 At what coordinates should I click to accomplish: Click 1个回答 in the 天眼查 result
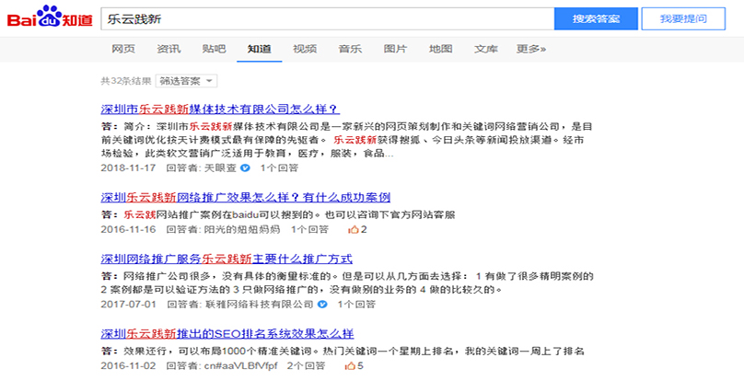pos(279,168)
